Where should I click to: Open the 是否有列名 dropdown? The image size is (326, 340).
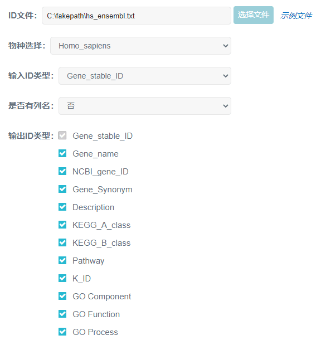pos(145,106)
